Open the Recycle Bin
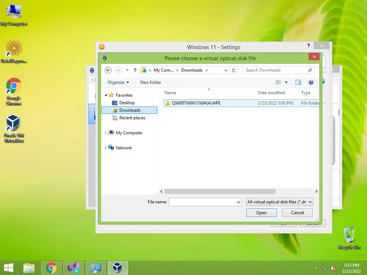 [x=349, y=238]
